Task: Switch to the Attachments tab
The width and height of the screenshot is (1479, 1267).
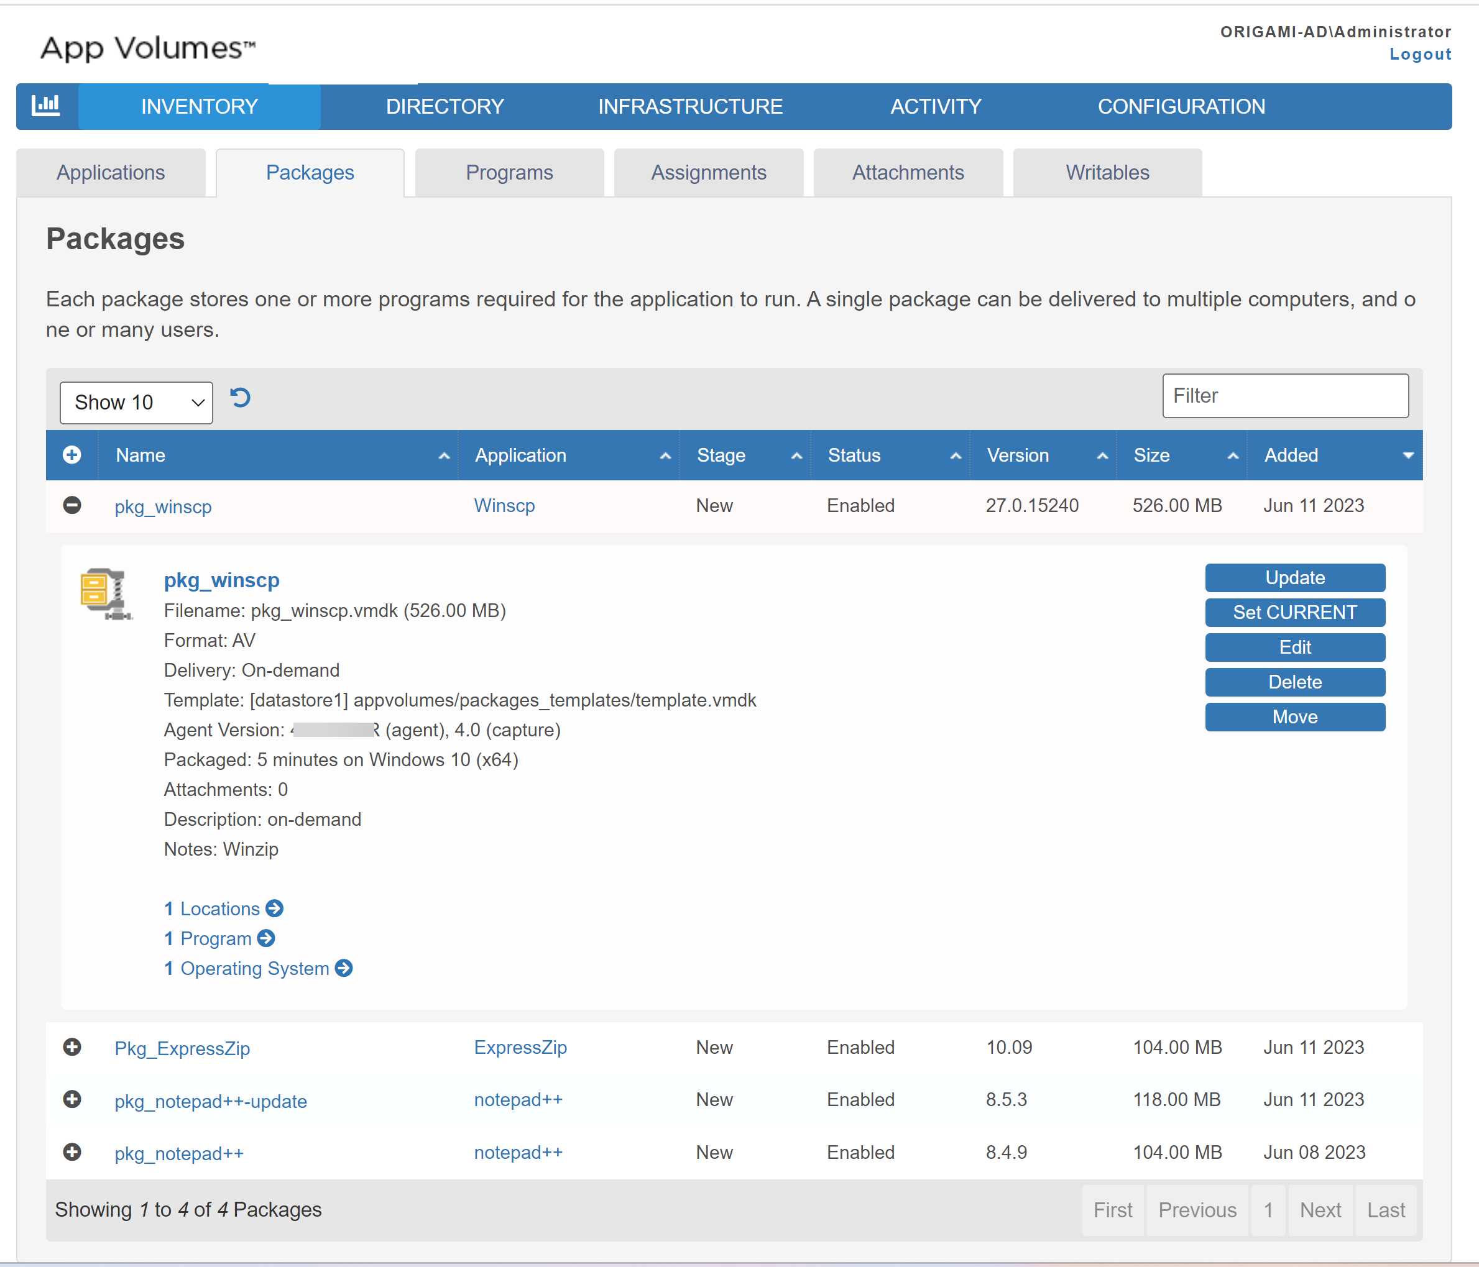Action: click(x=908, y=173)
